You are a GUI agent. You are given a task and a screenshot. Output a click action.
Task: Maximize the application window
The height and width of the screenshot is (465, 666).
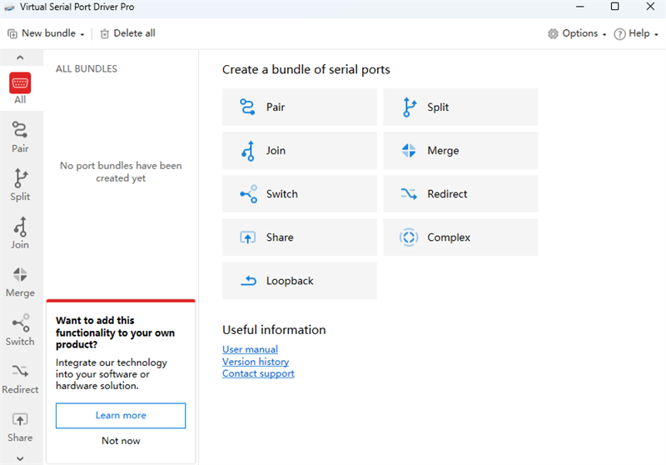tap(614, 7)
